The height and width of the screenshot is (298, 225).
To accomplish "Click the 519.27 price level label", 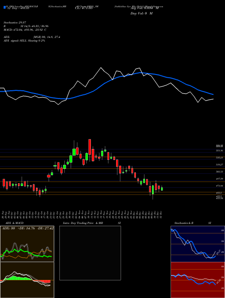I will [220, 165].
